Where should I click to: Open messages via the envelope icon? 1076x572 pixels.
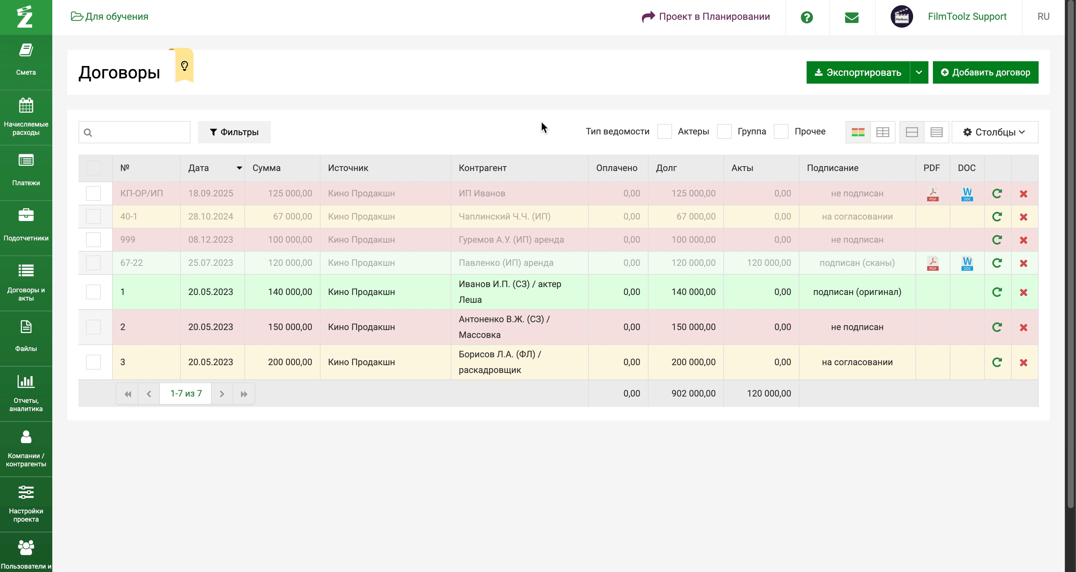coord(851,17)
